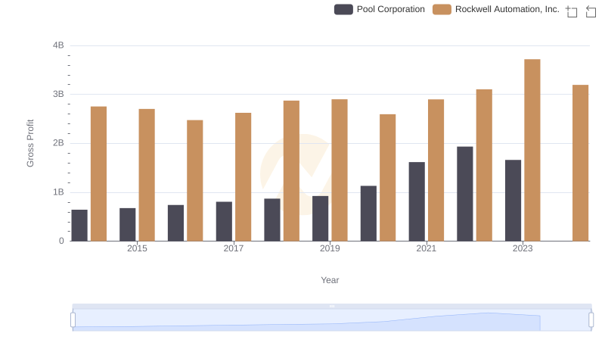Screen dimensions: 605x349
Task: Select the 2024 Rockwell Automation bar
Action: coord(580,163)
